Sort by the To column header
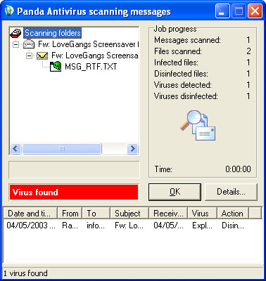 [x=96, y=214]
